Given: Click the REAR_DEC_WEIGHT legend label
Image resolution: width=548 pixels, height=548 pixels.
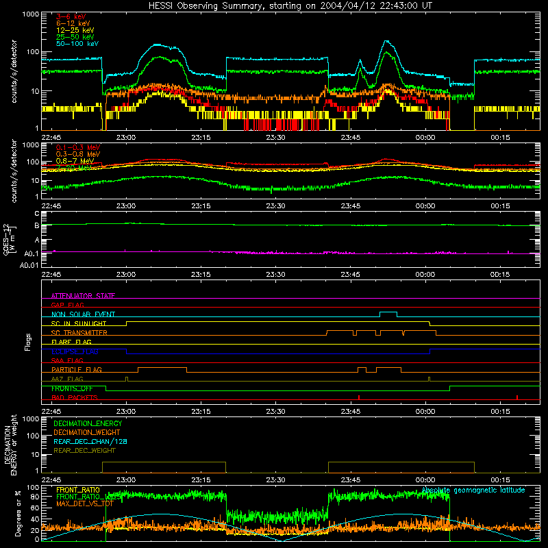Looking at the screenshot, I should (x=84, y=451).
